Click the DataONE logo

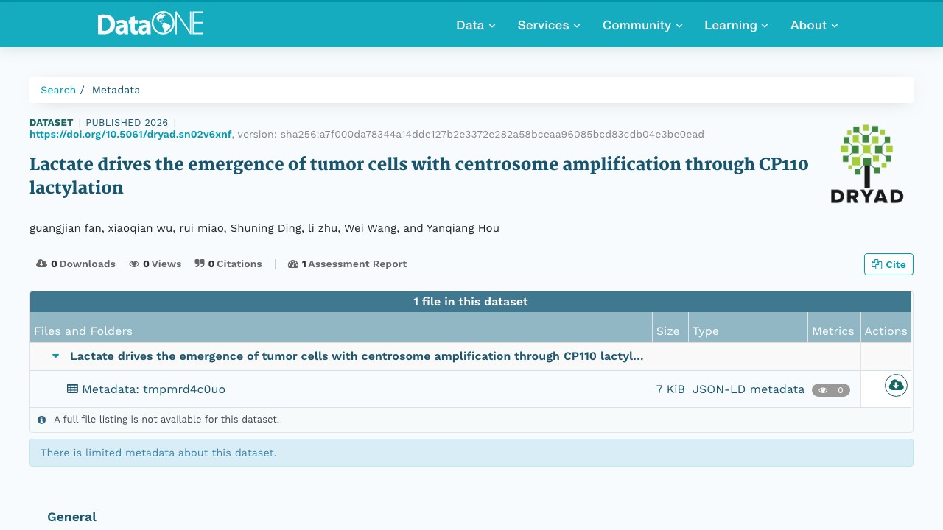tap(150, 24)
